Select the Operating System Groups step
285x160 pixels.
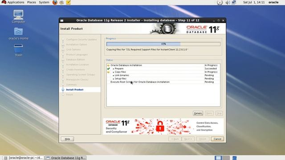click(81, 75)
